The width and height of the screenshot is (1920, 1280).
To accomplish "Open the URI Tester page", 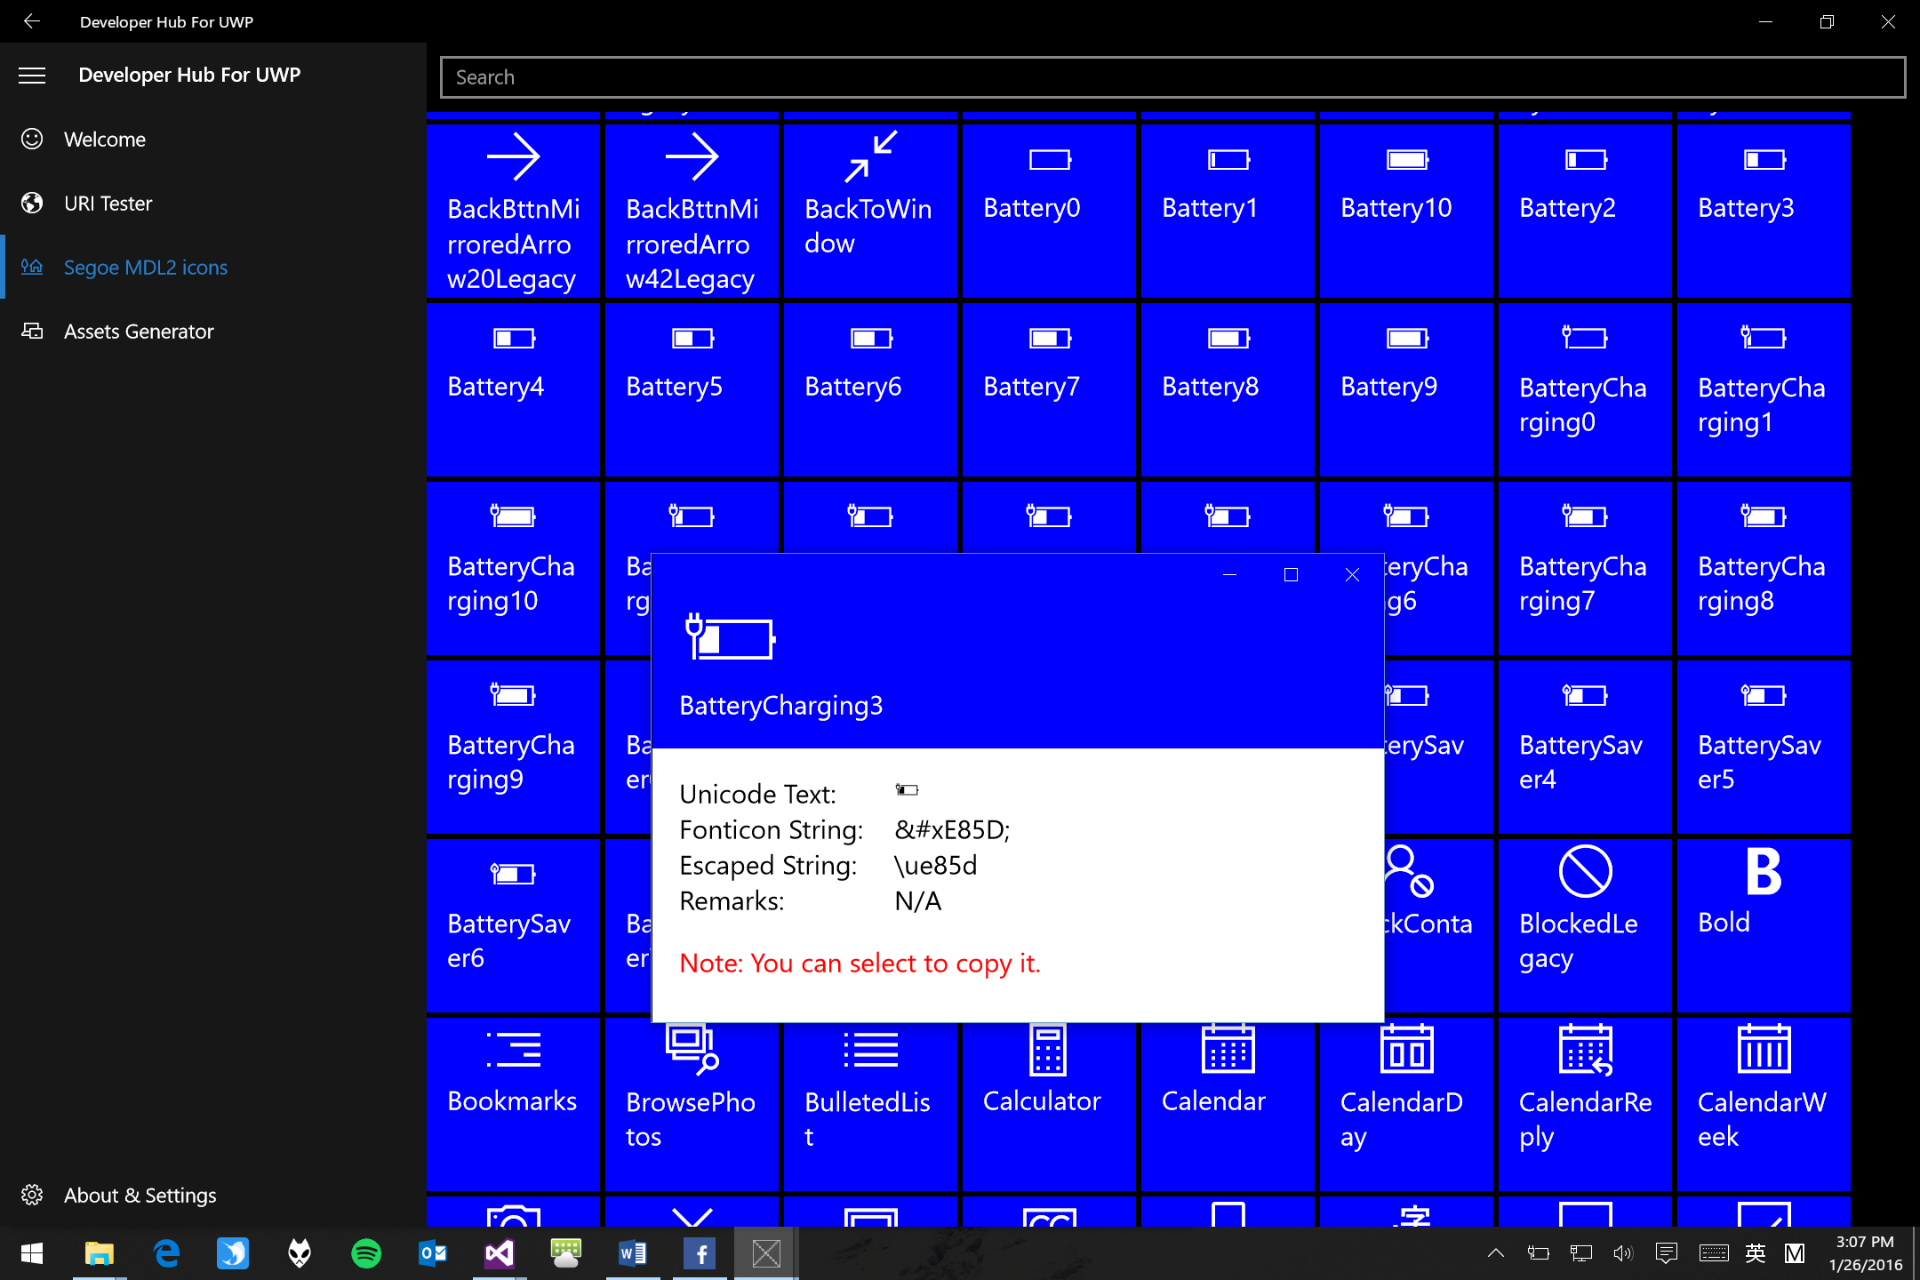I will 213,204.
